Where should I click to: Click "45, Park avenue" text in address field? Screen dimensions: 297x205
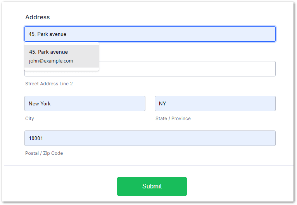[48, 34]
